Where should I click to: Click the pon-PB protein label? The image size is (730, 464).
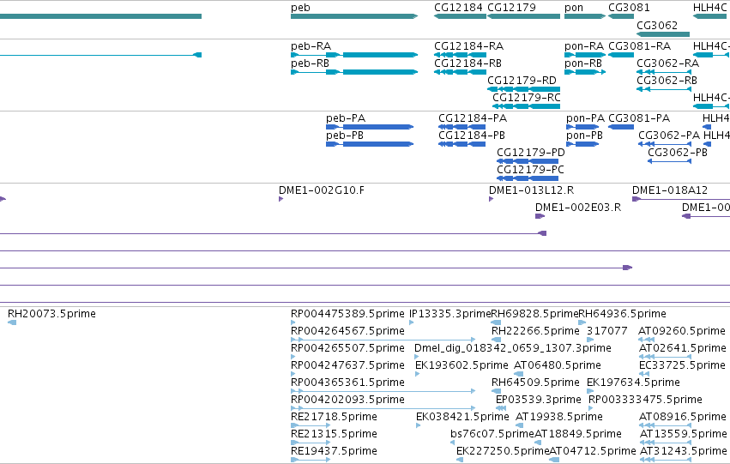coord(585,136)
